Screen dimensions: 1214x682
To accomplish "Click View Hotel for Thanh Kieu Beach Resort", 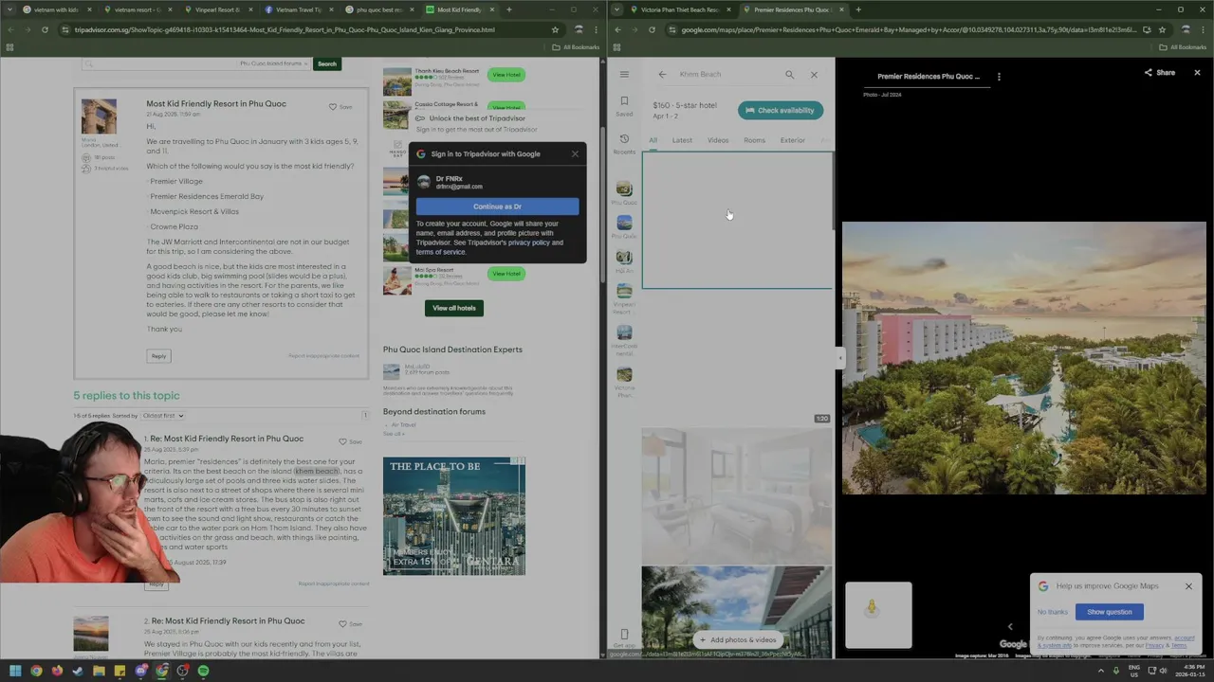I will 506,74.
